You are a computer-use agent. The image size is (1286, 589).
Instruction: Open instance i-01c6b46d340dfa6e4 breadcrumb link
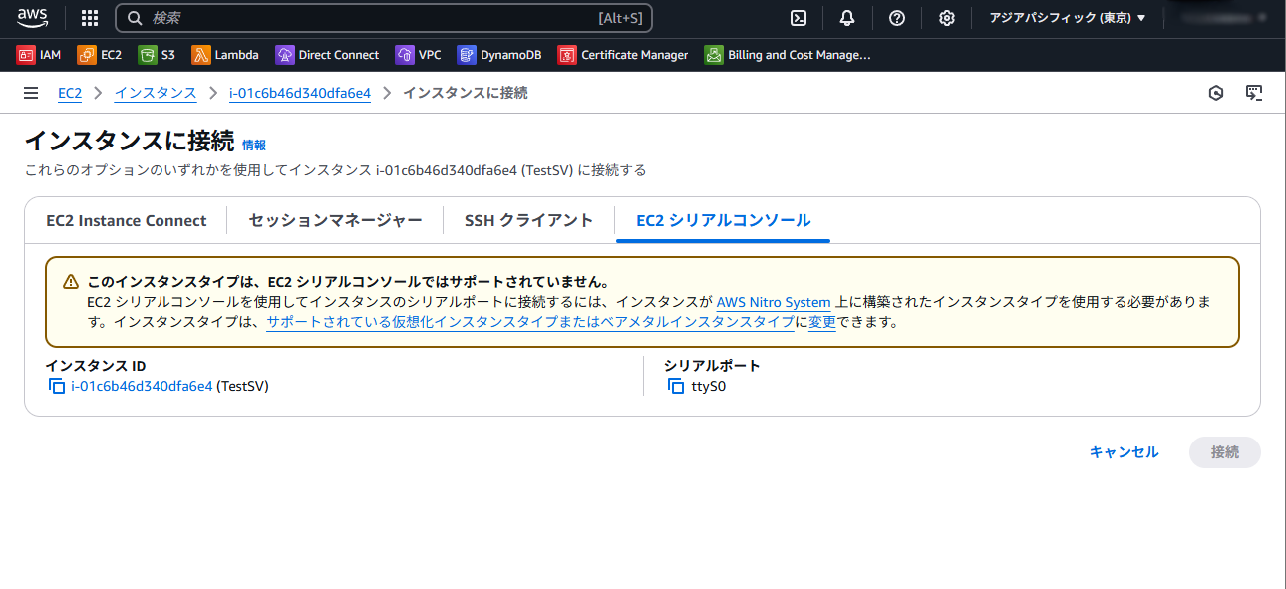[300, 93]
